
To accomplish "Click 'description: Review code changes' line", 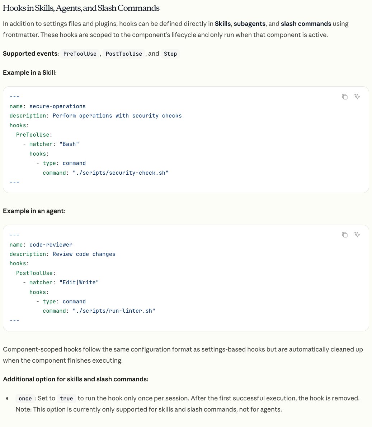I will (x=62, y=254).
